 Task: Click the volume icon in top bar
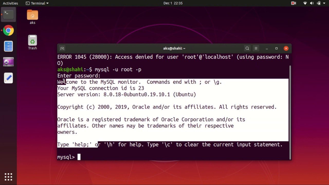tap(312, 3)
